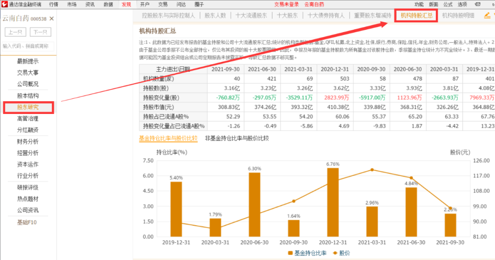The height and width of the screenshot is (260, 495).
Task: Click the orange pencil edit icon
Action: coord(487,15)
